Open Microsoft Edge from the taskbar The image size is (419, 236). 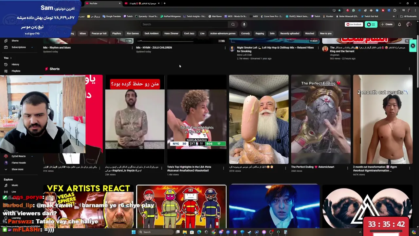(x=199, y=232)
